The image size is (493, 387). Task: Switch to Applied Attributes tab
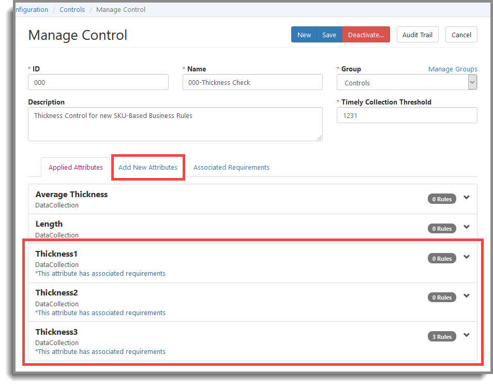(x=76, y=167)
